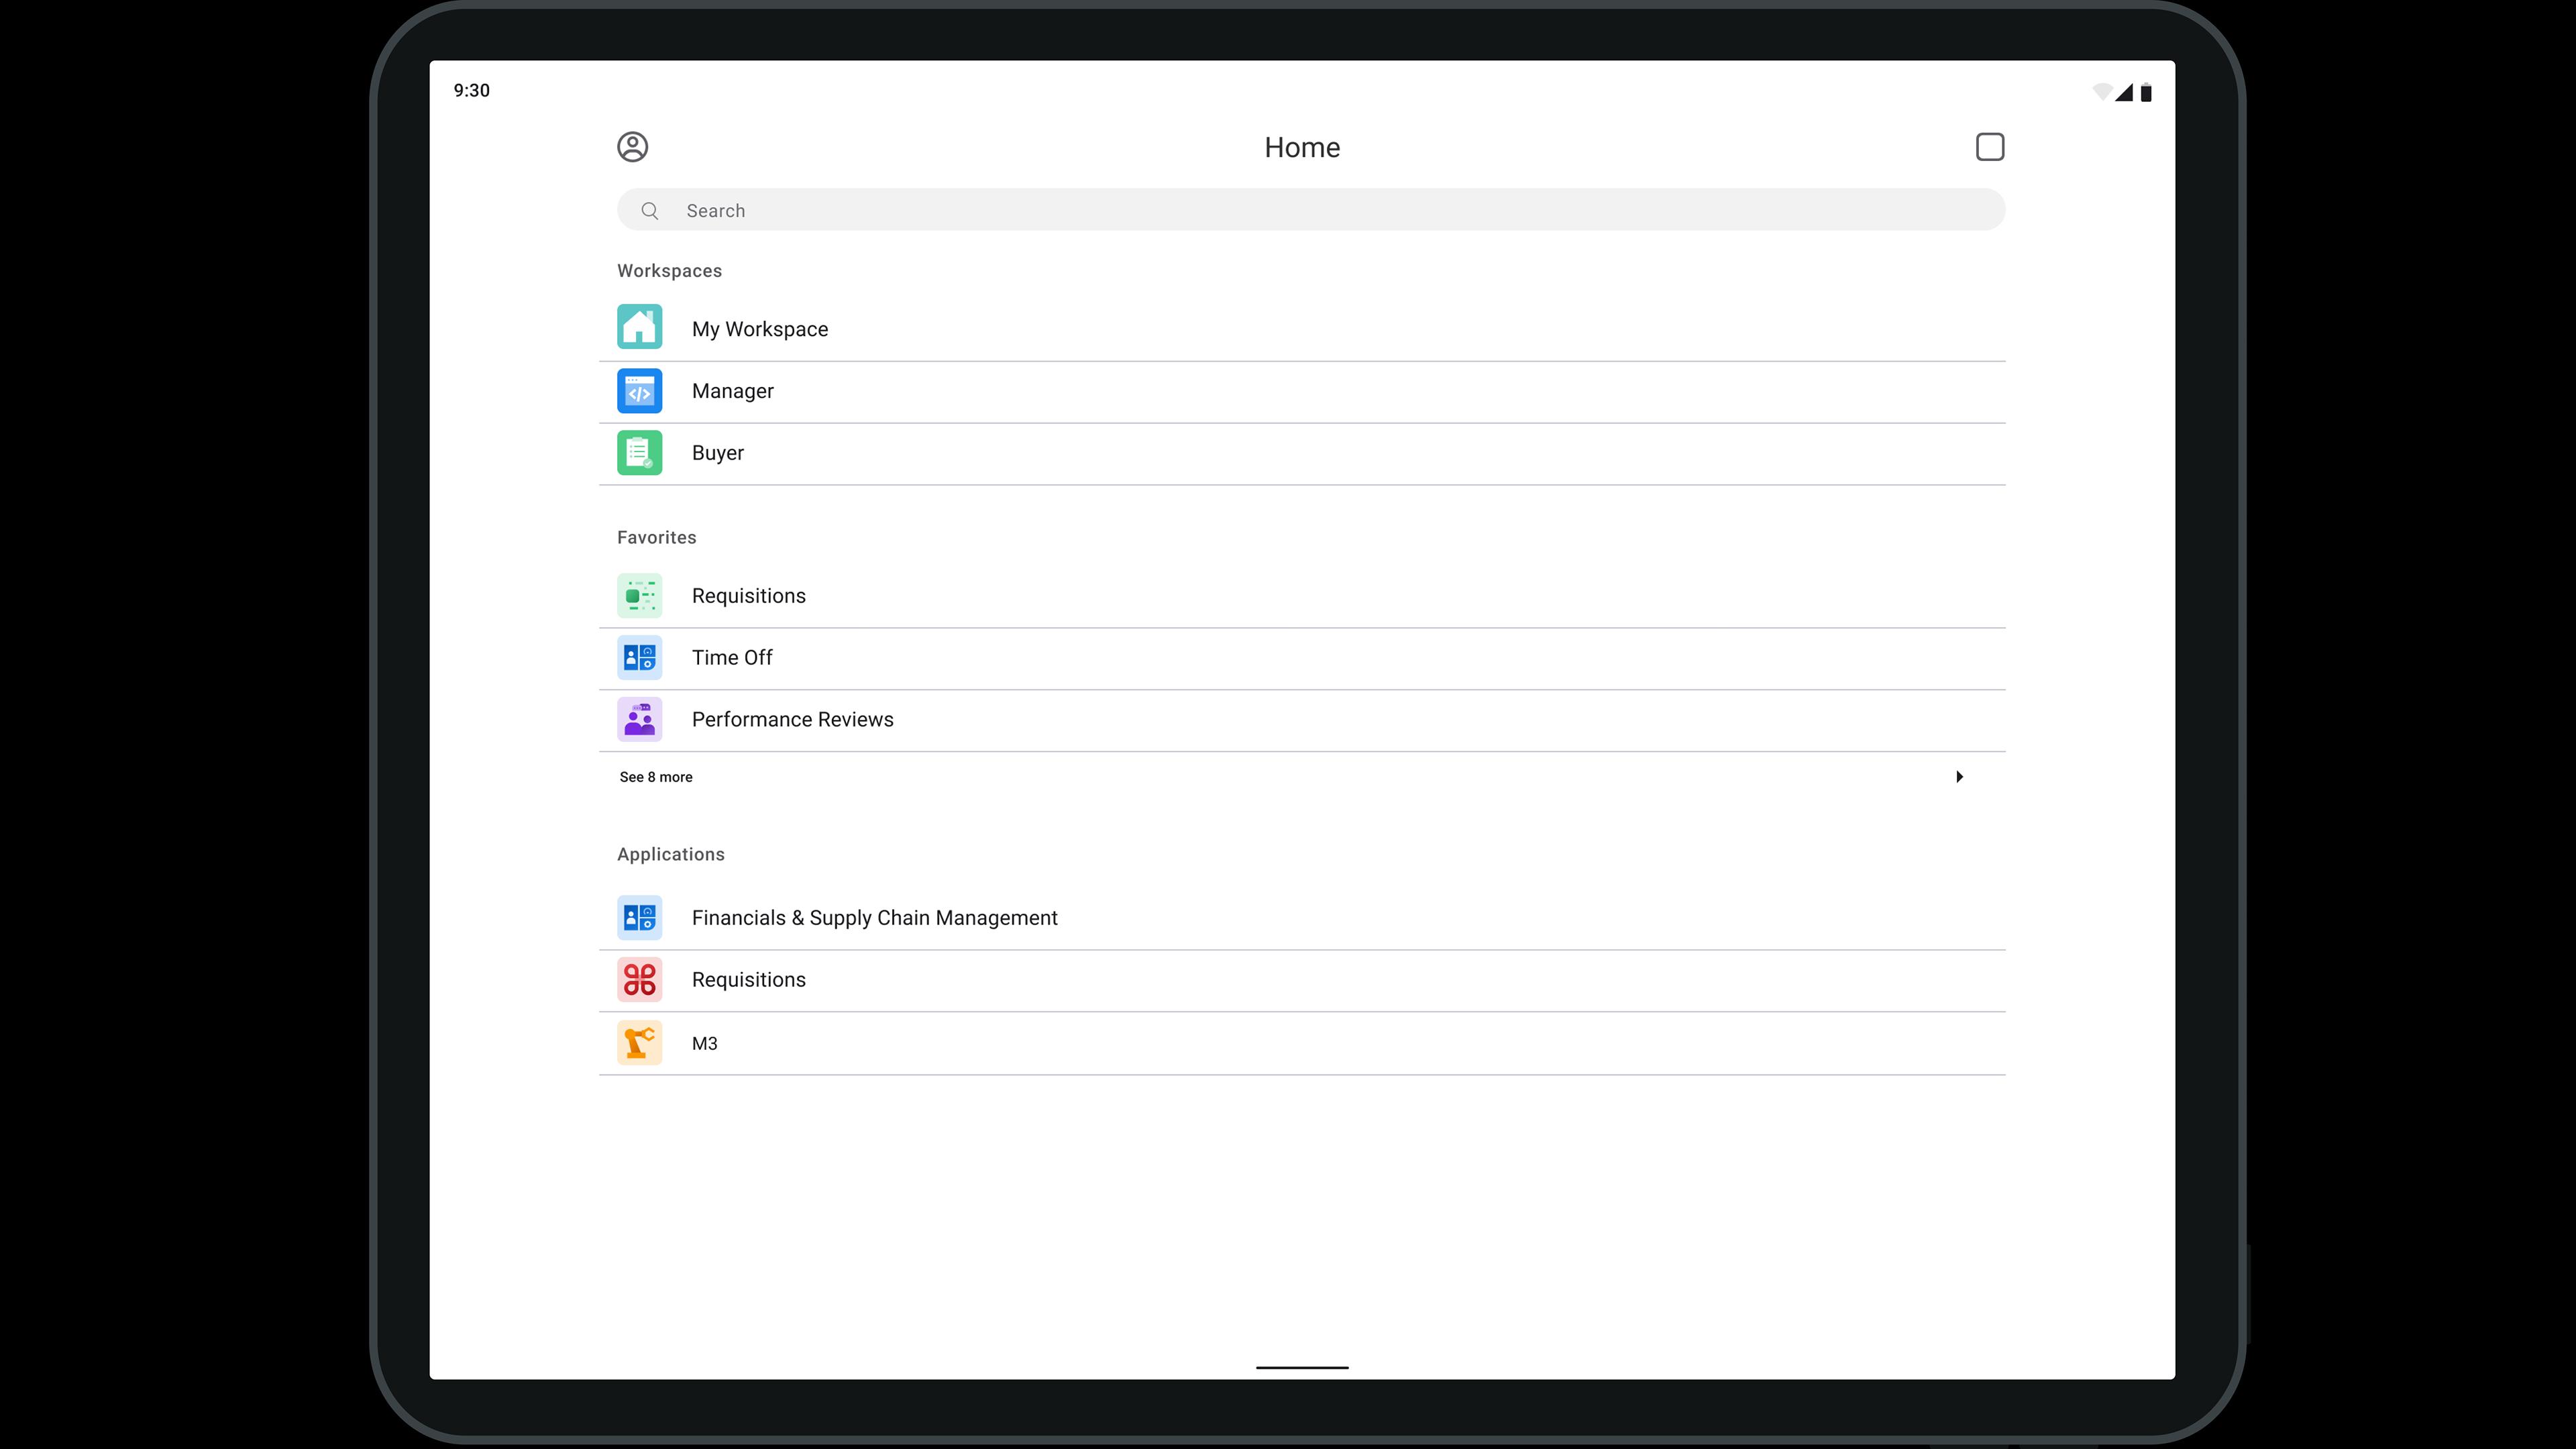Expand favorites using the arrow next to See 8 more

tap(1959, 777)
